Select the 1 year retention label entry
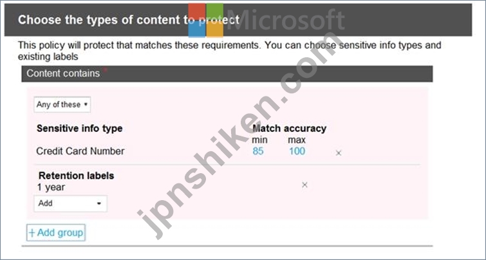Image resolution: width=486 pixels, height=260 pixels. 51,187
